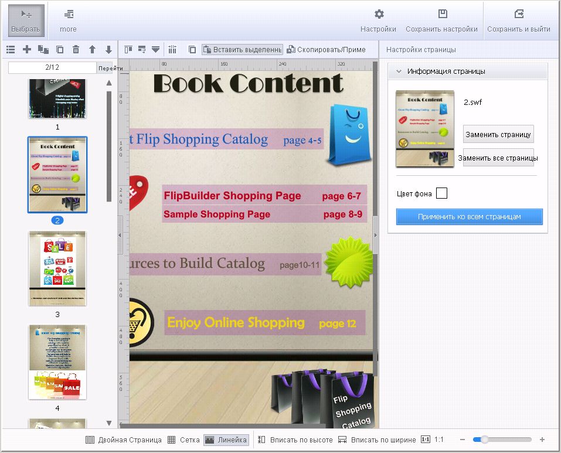Decrease zoom with minus button

point(463,440)
